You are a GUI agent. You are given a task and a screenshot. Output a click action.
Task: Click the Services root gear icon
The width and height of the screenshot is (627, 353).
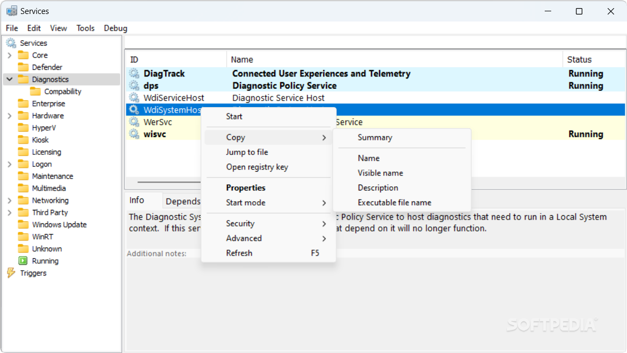pyautogui.click(x=11, y=43)
